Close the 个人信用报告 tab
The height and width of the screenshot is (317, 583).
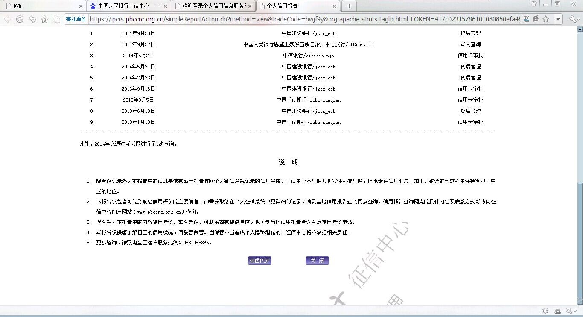(x=334, y=6)
